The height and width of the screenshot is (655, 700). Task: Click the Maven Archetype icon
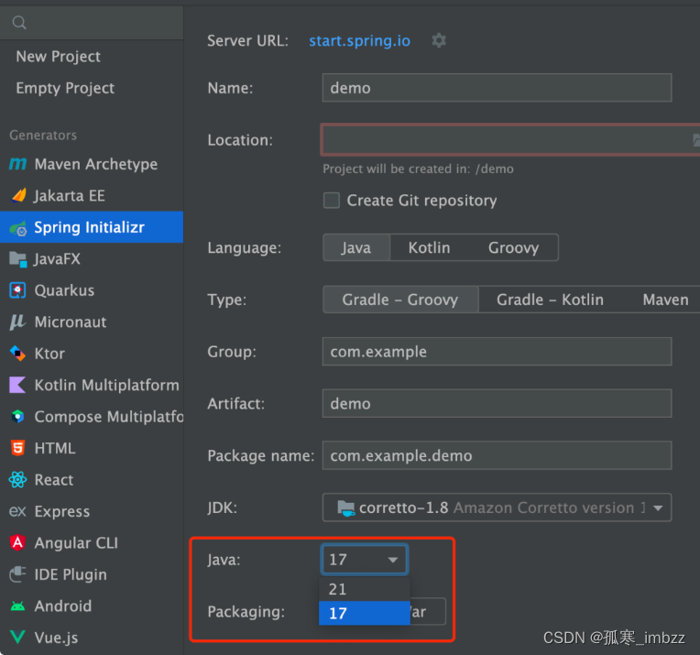click(x=17, y=164)
